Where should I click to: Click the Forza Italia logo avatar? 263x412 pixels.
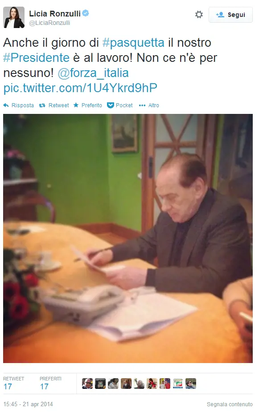(178, 384)
